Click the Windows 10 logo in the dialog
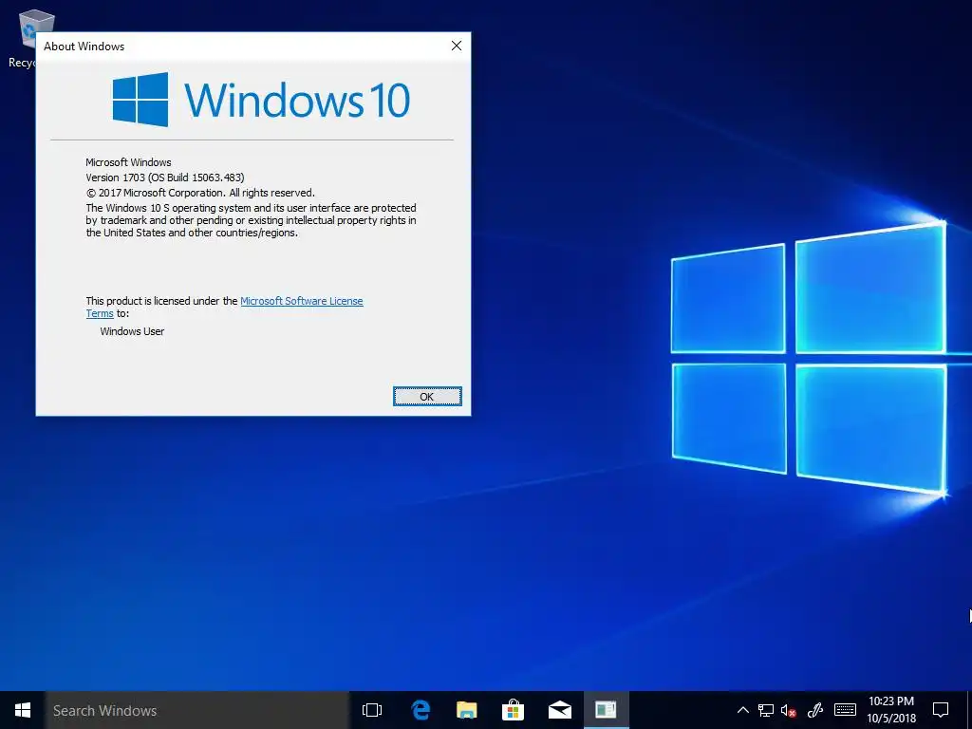Screen dimensions: 972x729 [x=261, y=99]
